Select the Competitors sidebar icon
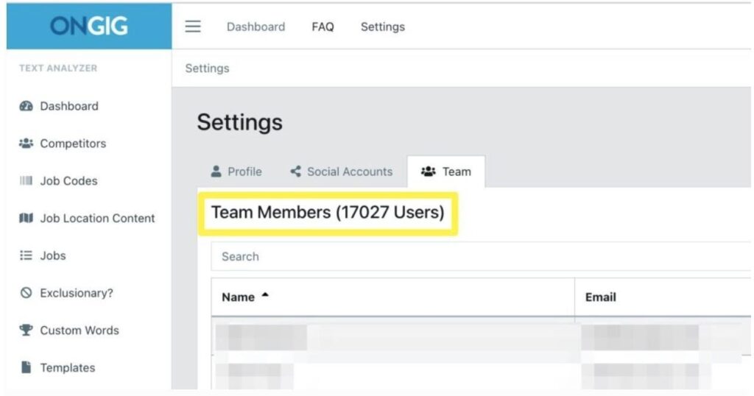Image resolution: width=754 pixels, height=396 pixels. point(27,144)
